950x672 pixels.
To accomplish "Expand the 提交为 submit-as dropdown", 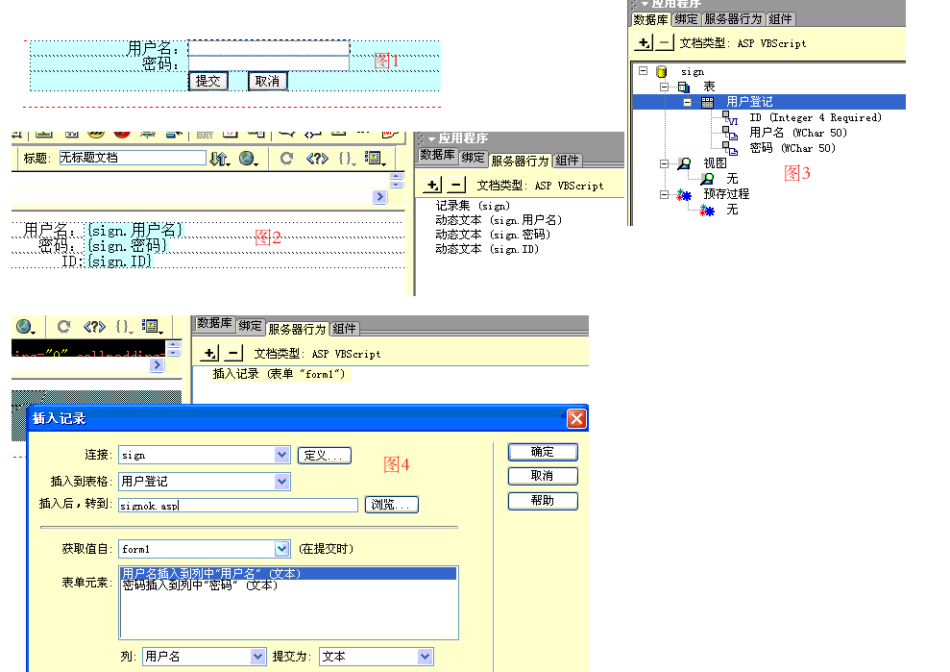I will 426,657.
